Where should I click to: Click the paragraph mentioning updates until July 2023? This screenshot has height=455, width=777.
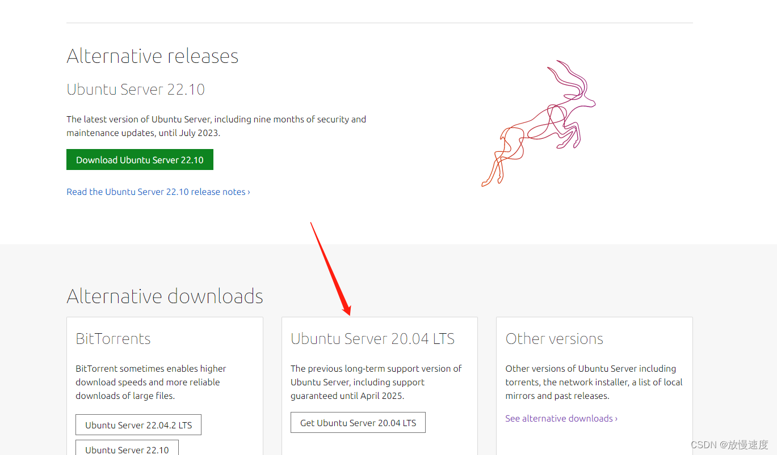click(216, 126)
